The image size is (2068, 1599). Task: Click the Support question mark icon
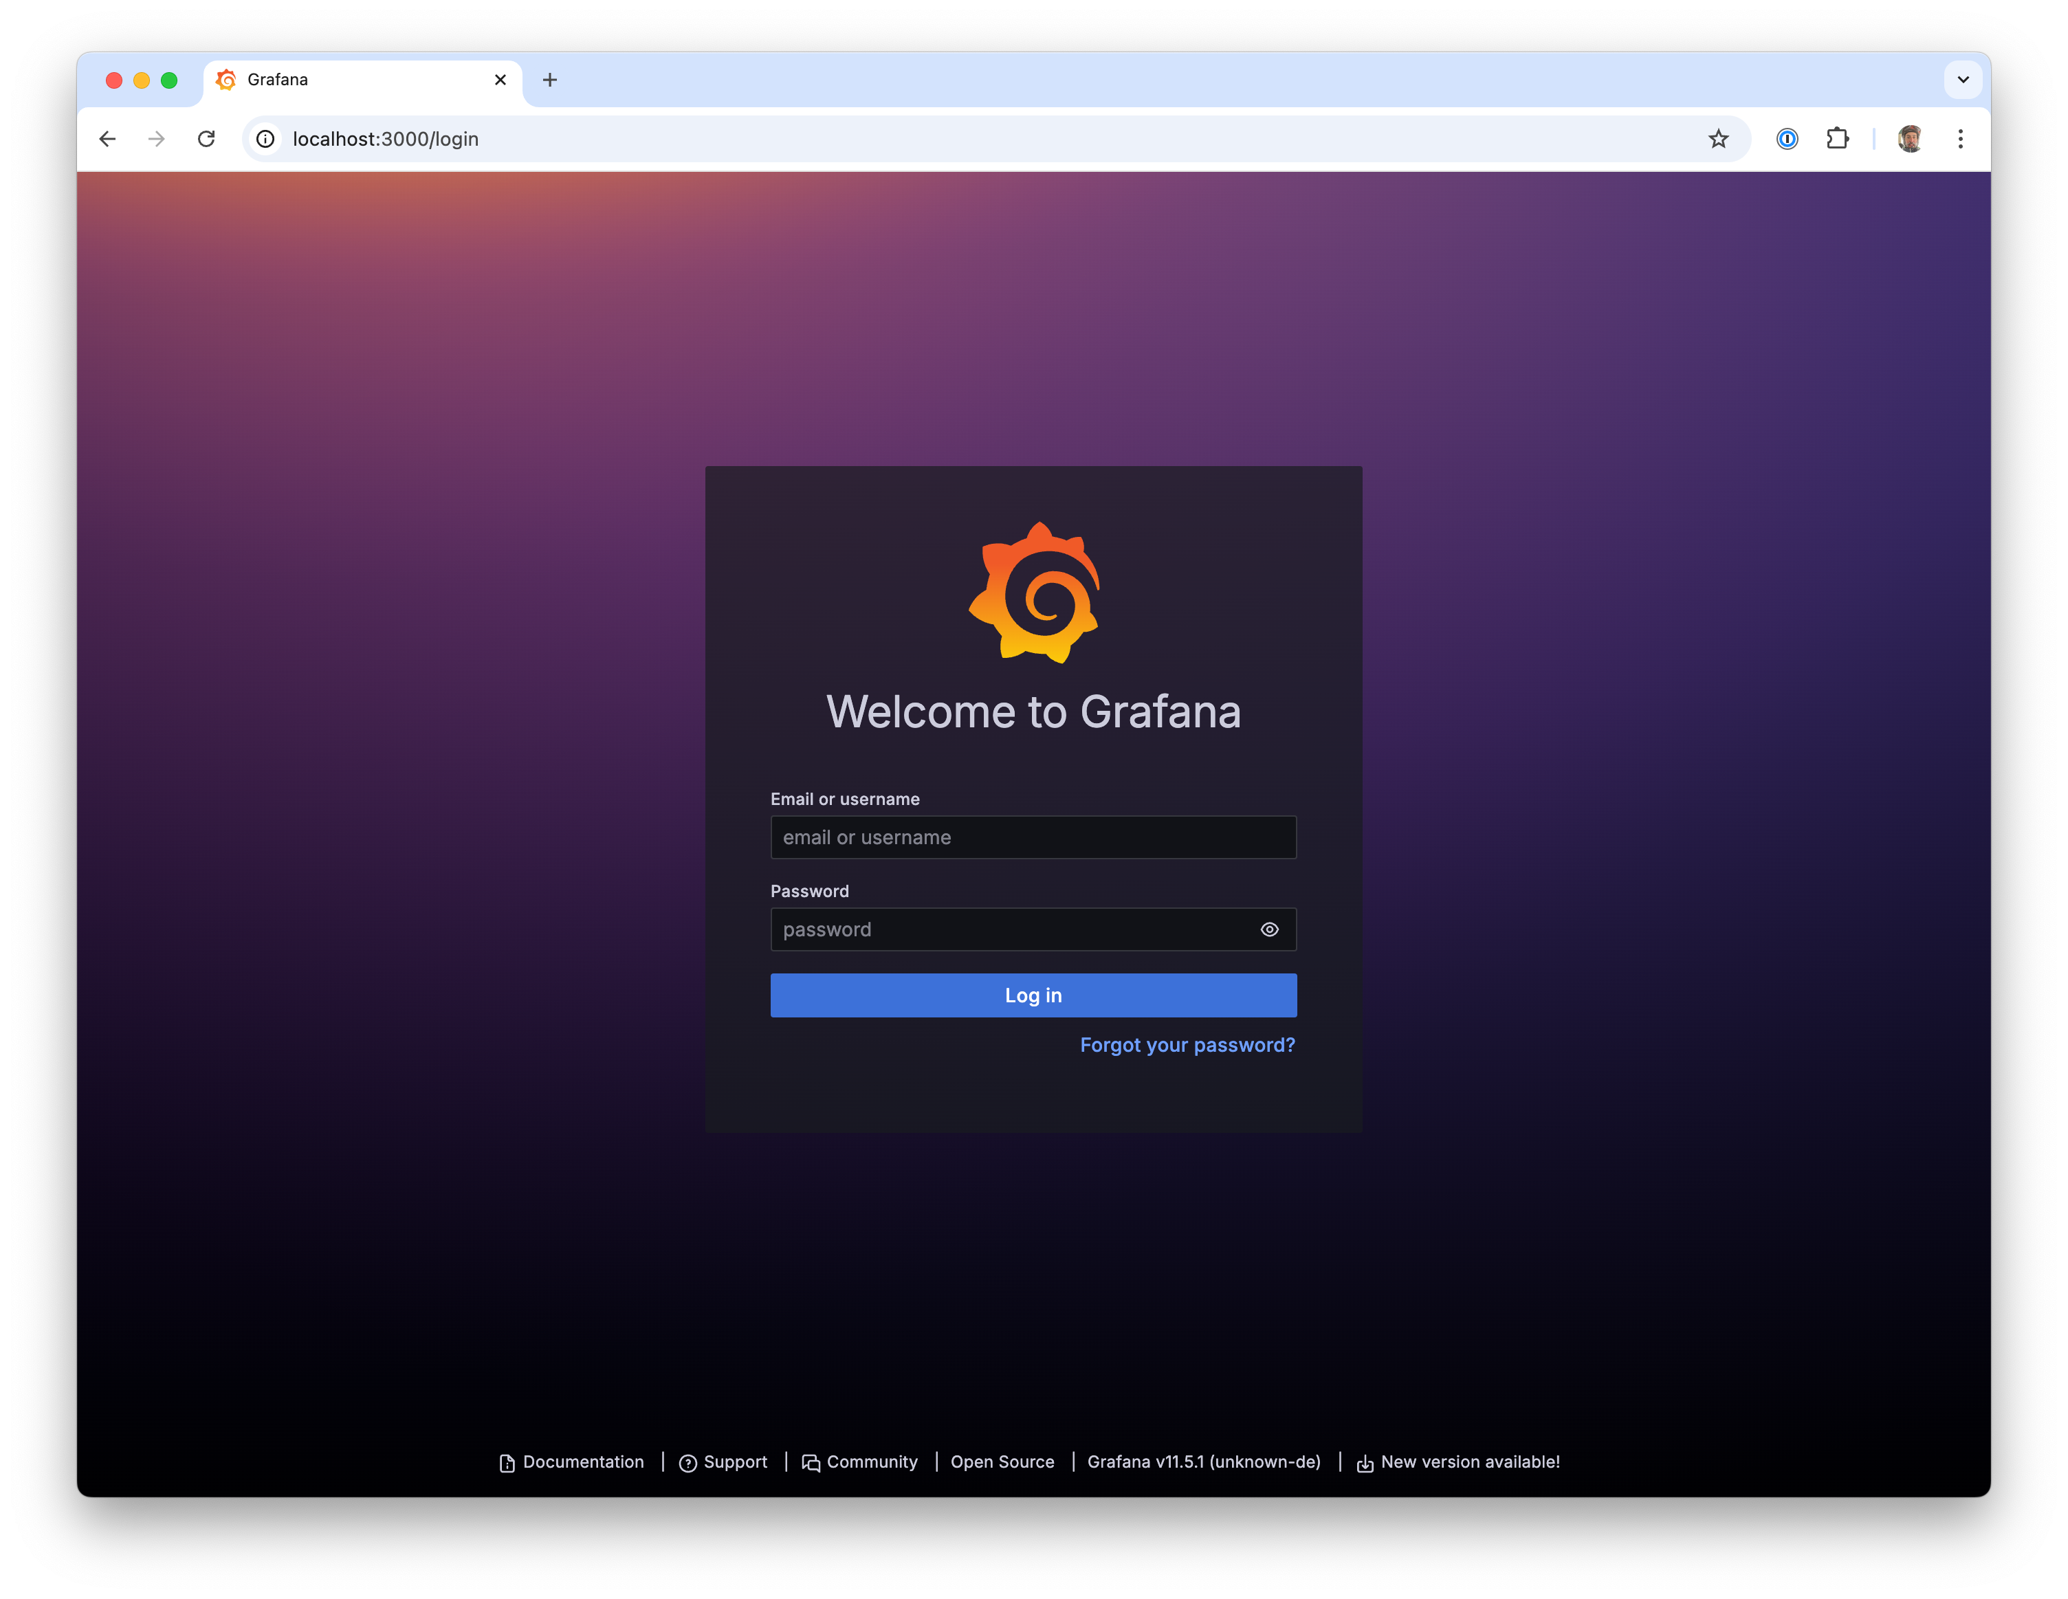688,1463
